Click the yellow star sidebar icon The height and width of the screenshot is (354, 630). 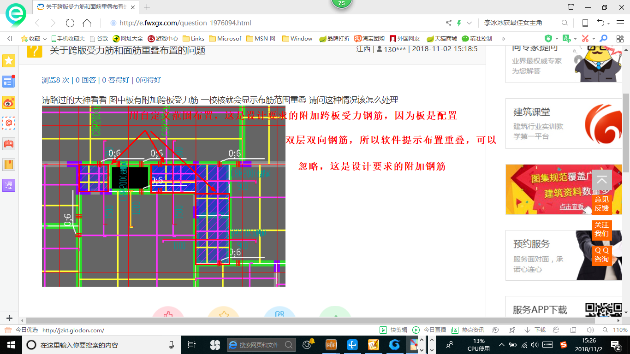[x=9, y=61]
